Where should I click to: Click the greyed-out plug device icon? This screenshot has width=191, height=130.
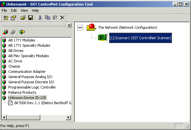pyautogui.click(x=13, y=32)
